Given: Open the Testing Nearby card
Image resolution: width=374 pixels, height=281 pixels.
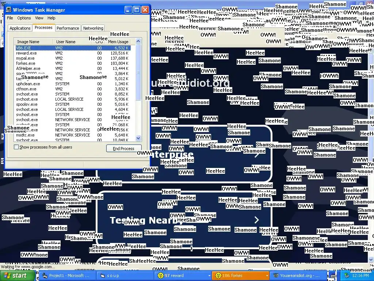Looking at the screenshot, I should [x=184, y=220].
